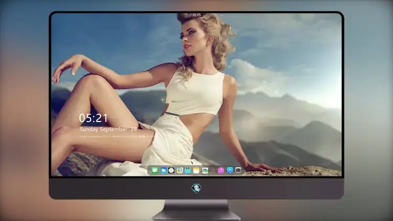The width and height of the screenshot is (393, 221).
Task: Open the Weather app in the dock
Action: [x=163, y=170]
